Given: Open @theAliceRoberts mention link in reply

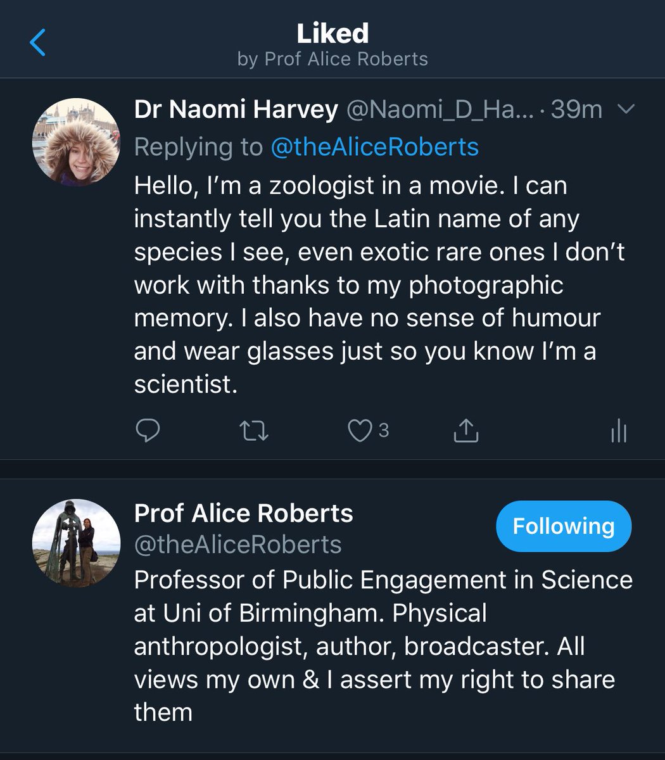Looking at the screenshot, I should 374,147.
